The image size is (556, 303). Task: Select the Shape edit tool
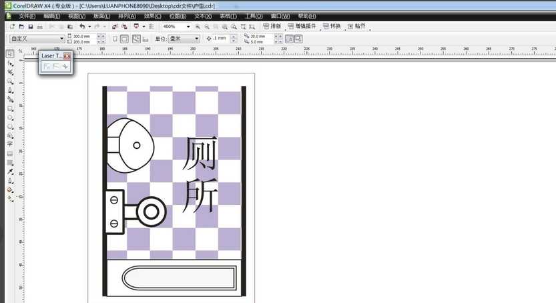point(10,63)
